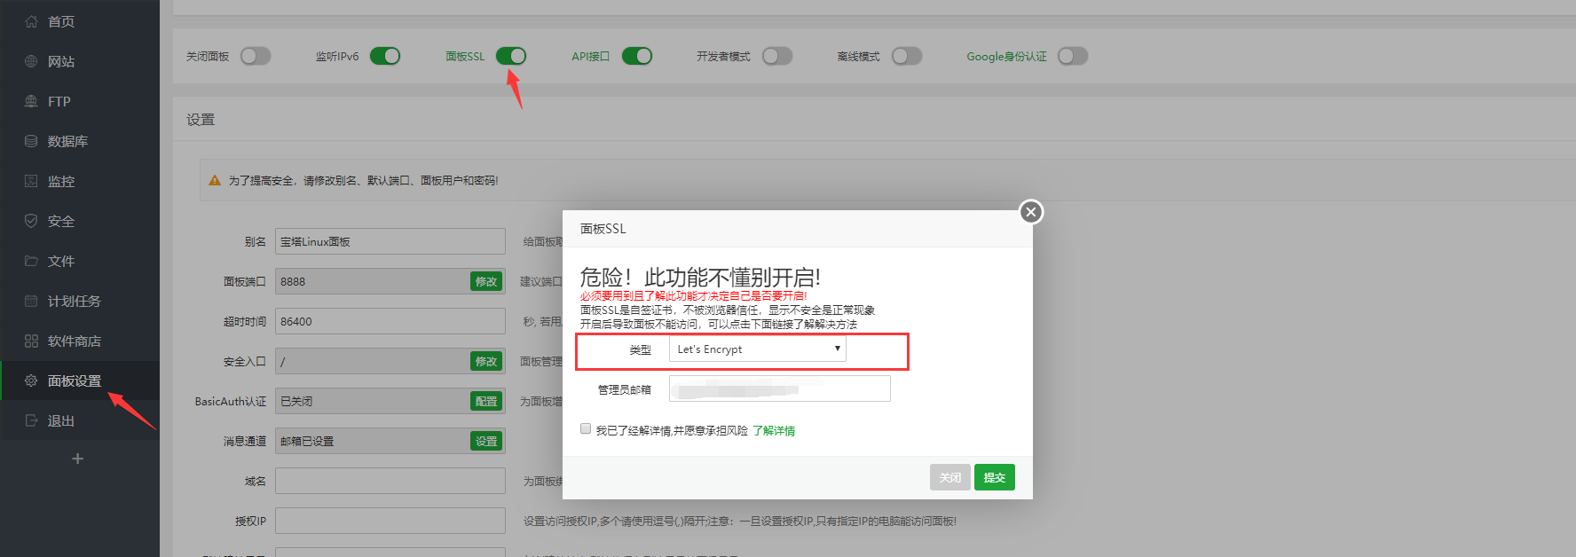Viewport: 1576px width, 557px height.
Task: Click the website globe icon
Action: [x=31, y=61]
